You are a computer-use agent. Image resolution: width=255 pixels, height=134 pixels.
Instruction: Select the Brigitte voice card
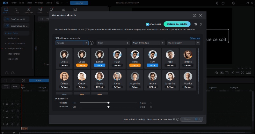(x=188, y=58)
